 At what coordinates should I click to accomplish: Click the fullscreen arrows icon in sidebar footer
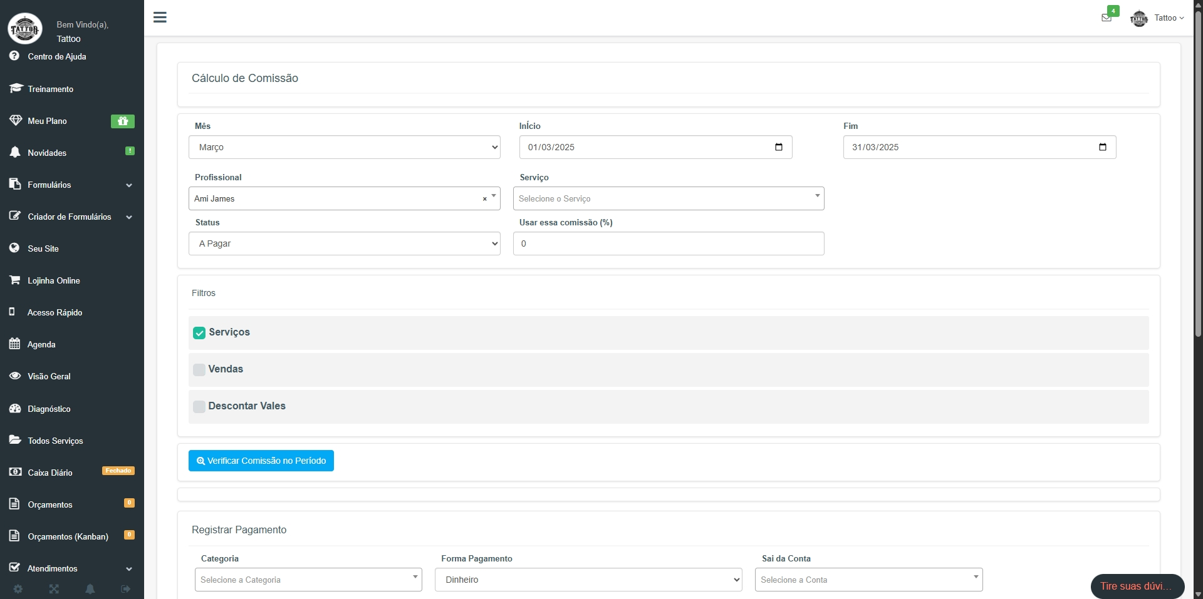click(x=54, y=589)
